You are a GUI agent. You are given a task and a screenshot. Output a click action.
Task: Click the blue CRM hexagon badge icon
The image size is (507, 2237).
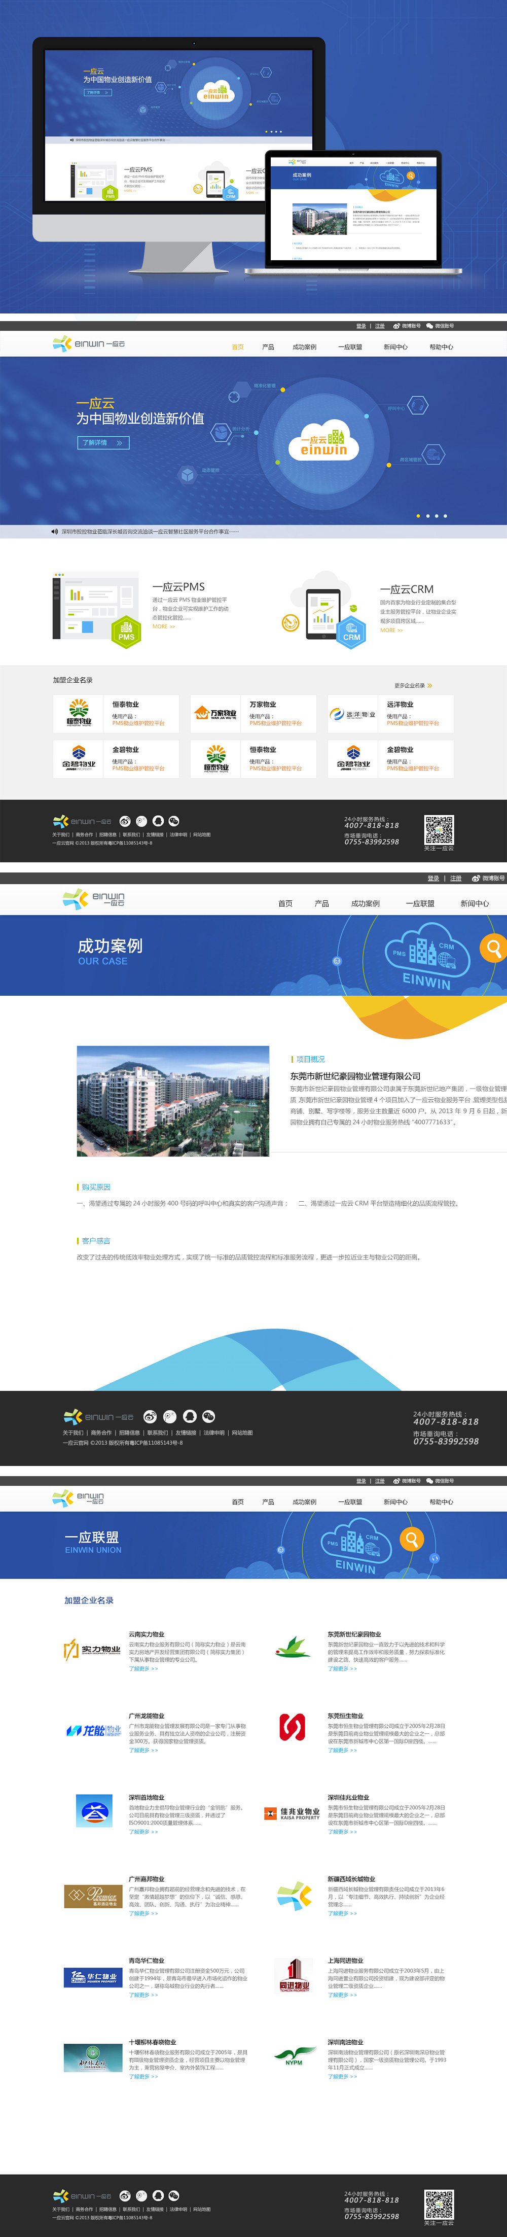tap(351, 632)
